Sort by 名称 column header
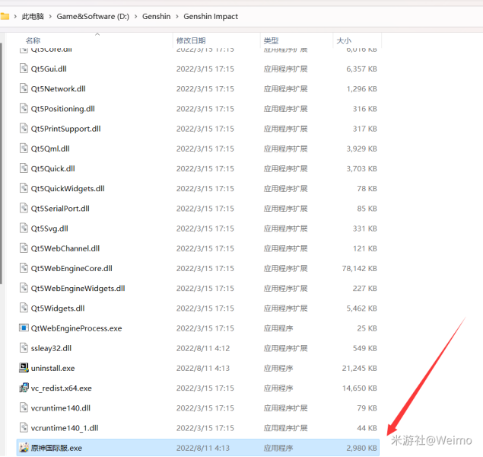This screenshot has height=457, width=483. pos(33,40)
